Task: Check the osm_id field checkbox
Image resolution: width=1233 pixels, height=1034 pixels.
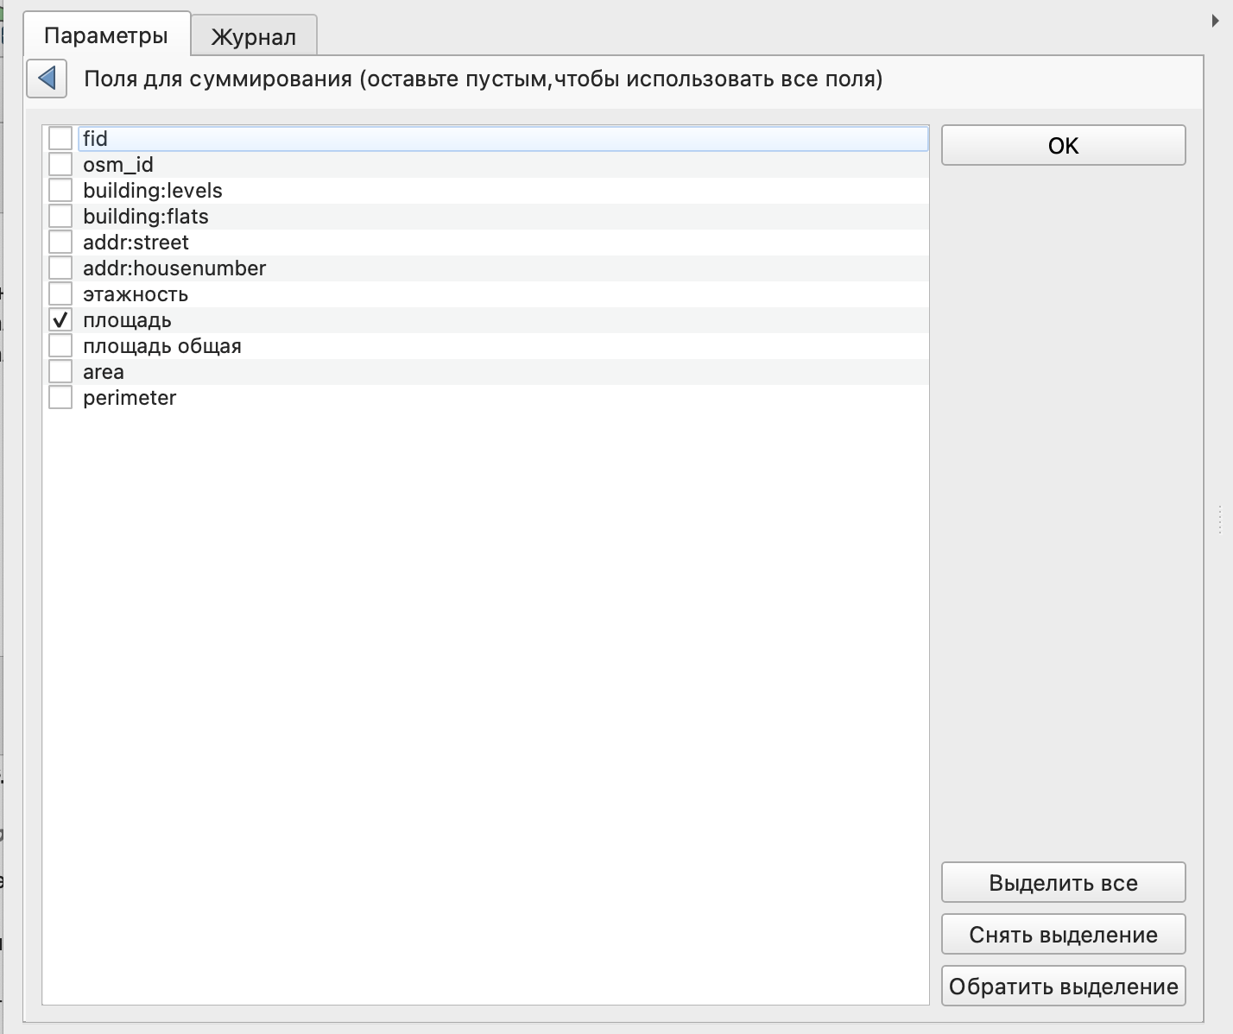Action: [60, 164]
